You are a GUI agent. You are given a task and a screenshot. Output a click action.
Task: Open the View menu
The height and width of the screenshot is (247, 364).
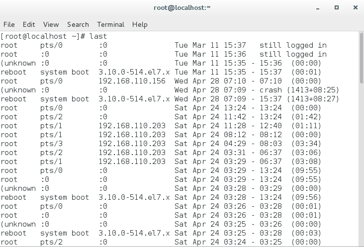tap(51, 24)
